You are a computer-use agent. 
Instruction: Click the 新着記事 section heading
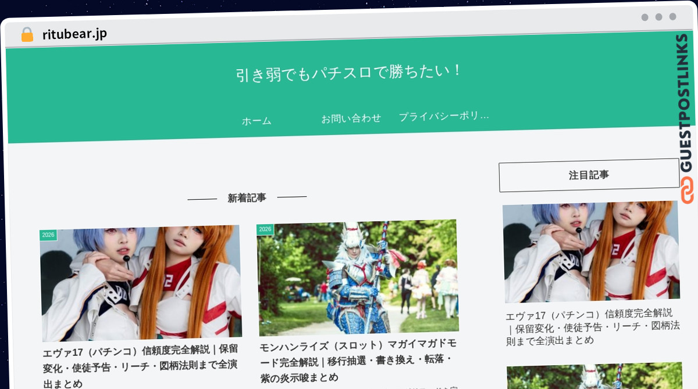[x=247, y=198]
